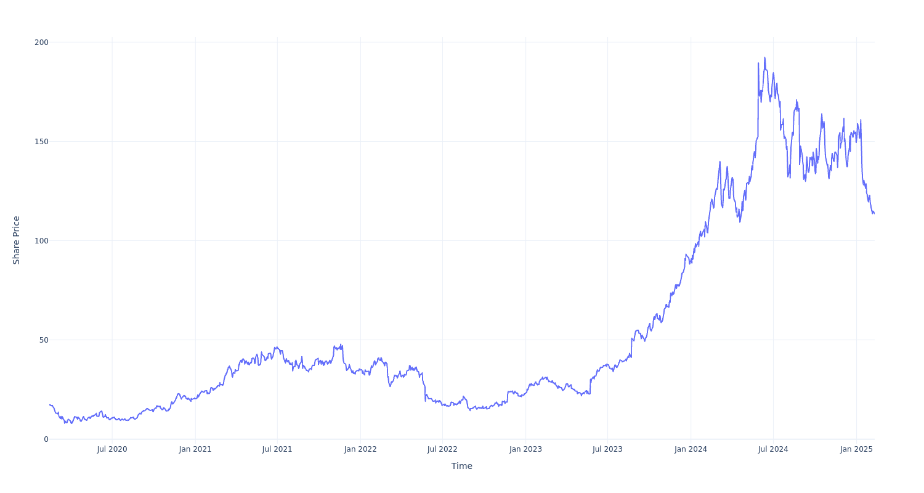Click the 'Jan 2025' x-axis label

click(x=856, y=449)
